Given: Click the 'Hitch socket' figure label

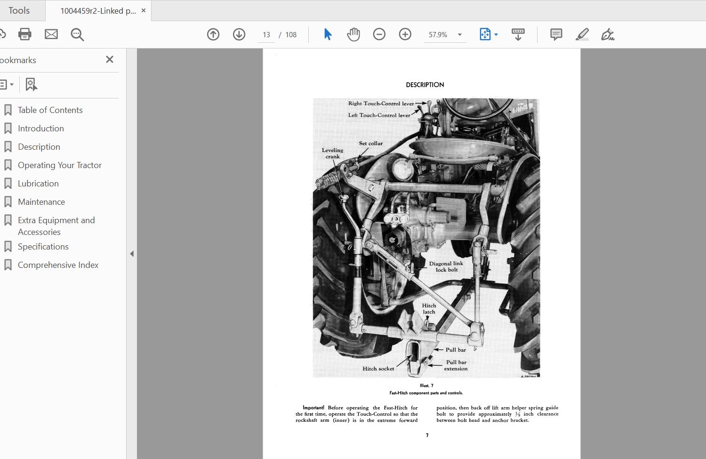Looking at the screenshot, I should (378, 369).
